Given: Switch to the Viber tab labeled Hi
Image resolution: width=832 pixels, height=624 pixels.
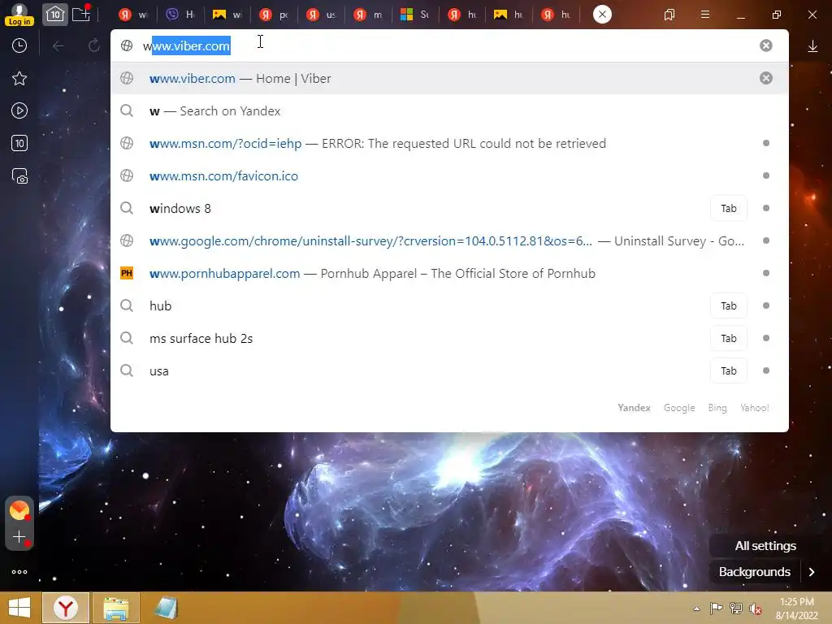Looking at the screenshot, I should coord(180,15).
